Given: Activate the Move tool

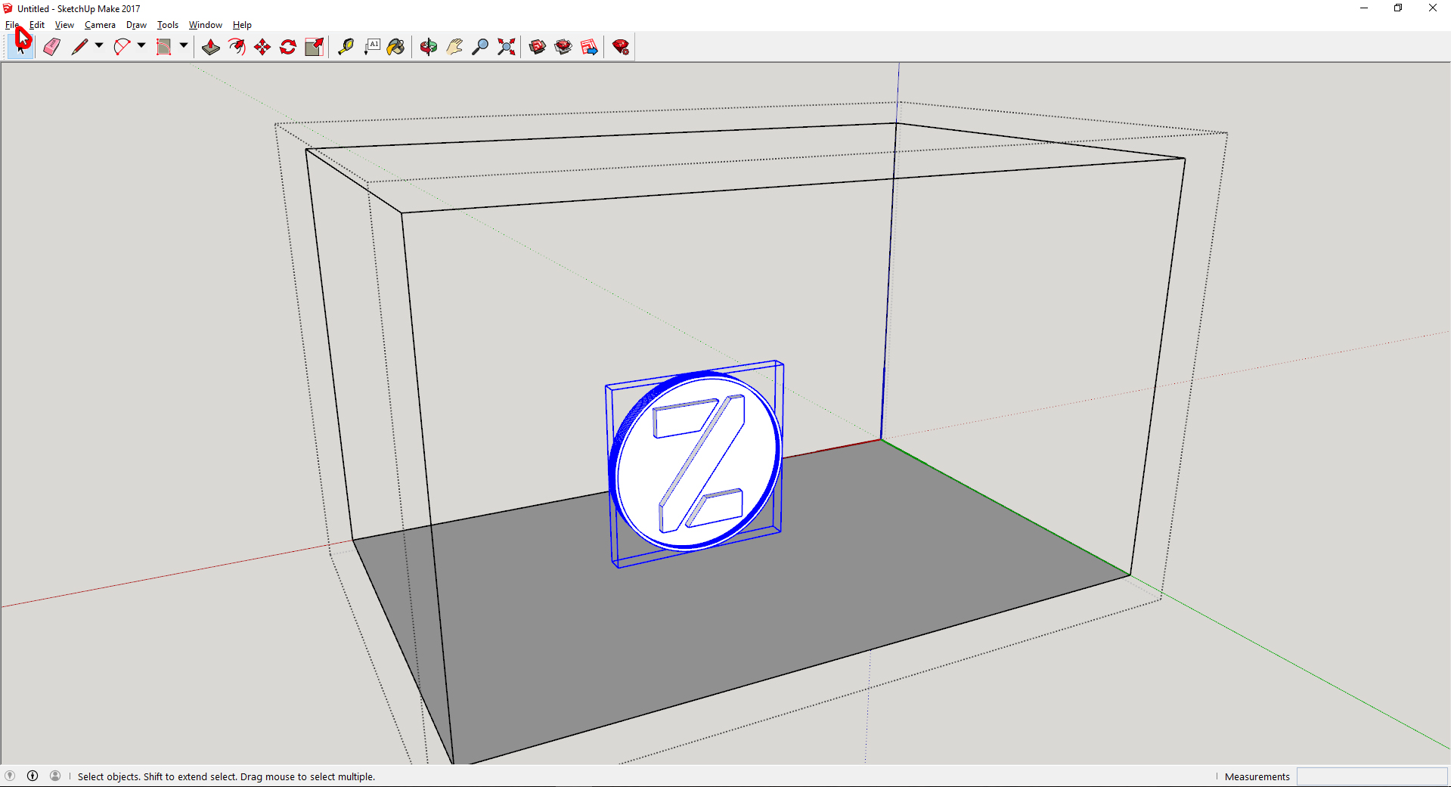Looking at the screenshot, I should coord(262,47).
